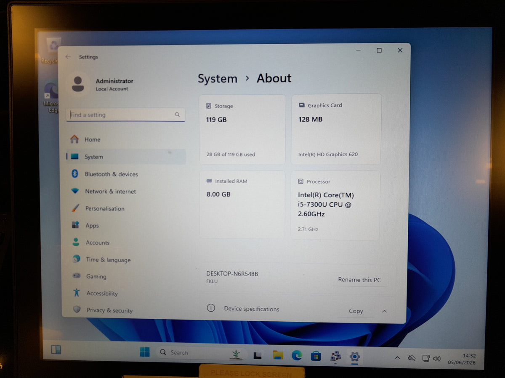Collapse the Device specifications section
Viewport: 505px width, 378px height.
384,311
